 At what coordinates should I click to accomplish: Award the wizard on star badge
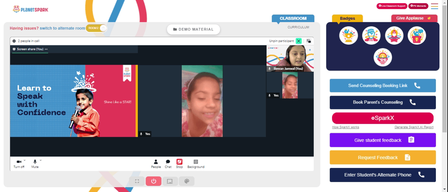pos(394,36)
